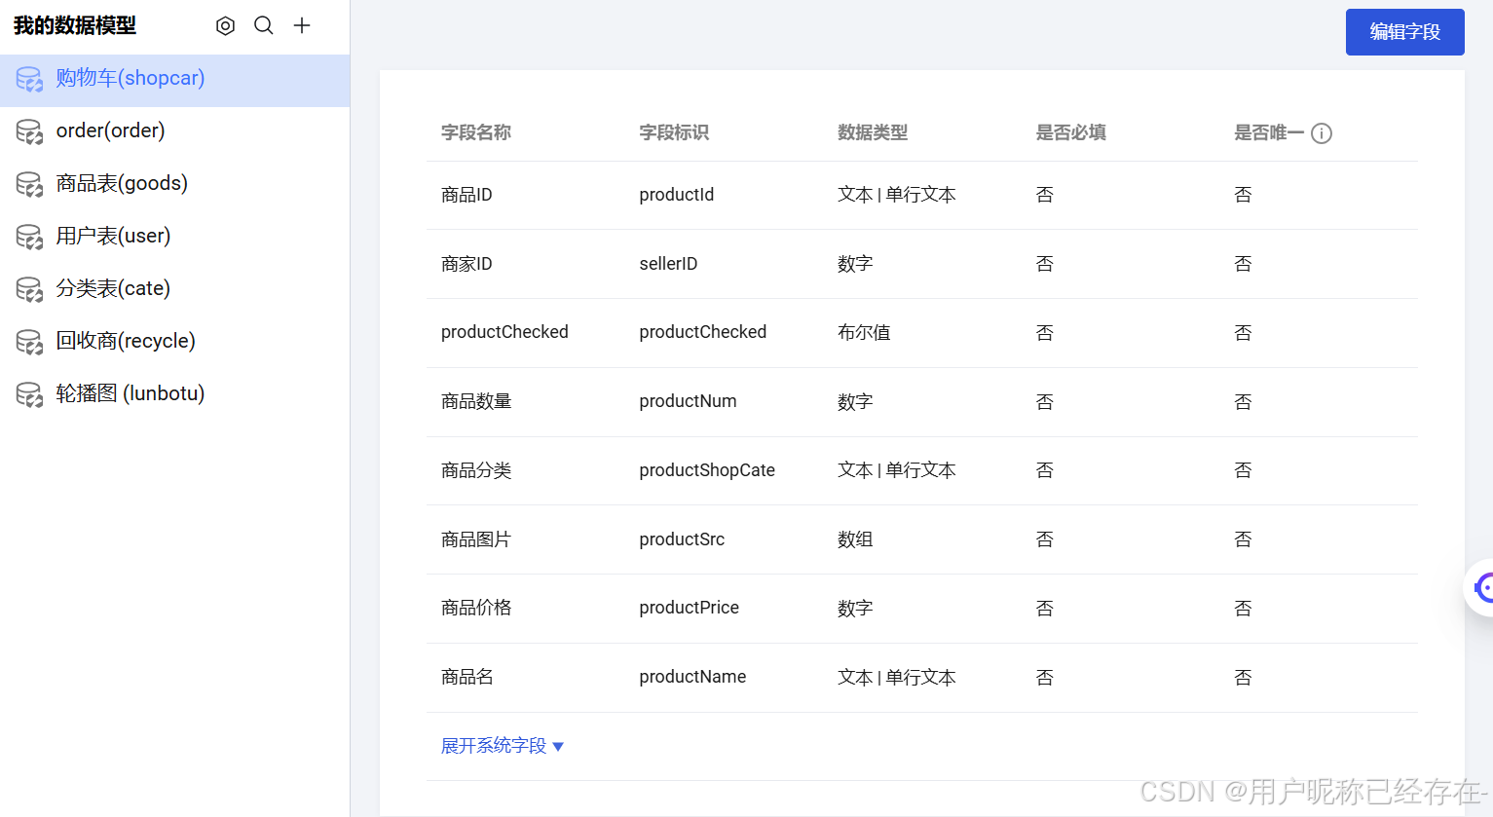Add a new data model with plus icon

[x=302, y=26]
